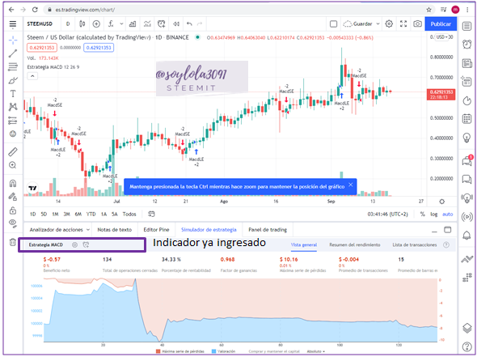Viewport: 477px width, 357px height.
Task: Select the trend line drawing tool
Action: pos(13,53)
